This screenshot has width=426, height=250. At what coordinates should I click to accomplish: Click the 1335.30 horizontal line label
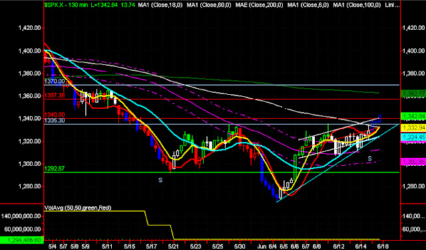(55, 121)
